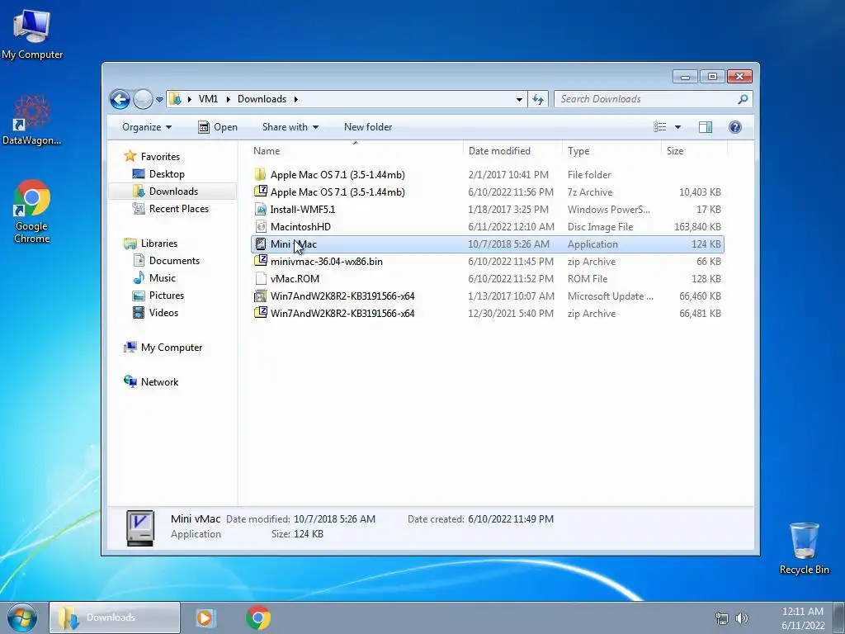Launch Chrome from the taskbar
Viewport: 845px width, 634px height.
coord(258,617)
